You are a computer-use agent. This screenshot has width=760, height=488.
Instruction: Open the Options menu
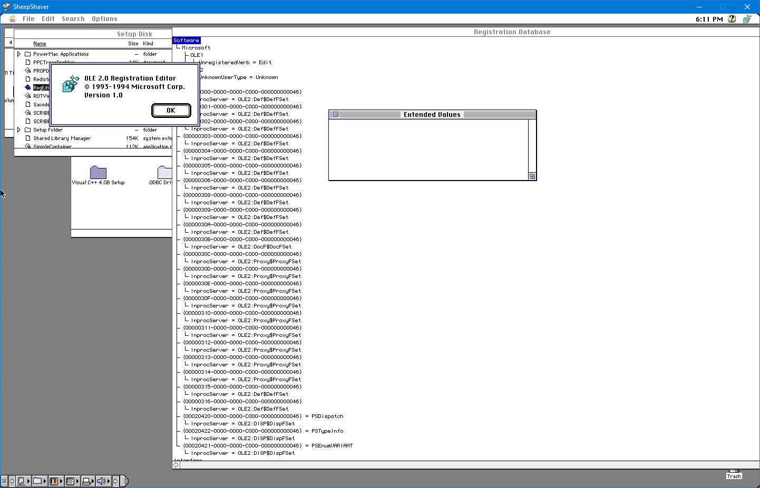click(x=104, y=19)
